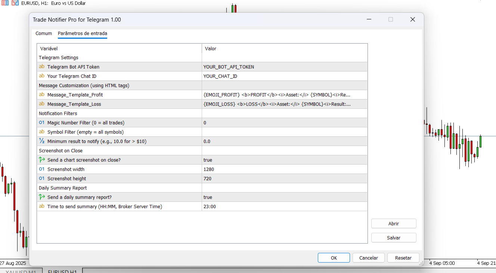The height and width of the screenshot is (273, 496).
Task: Click the fraction icon beside Minimum result to notify
Action: pos(41,141)
